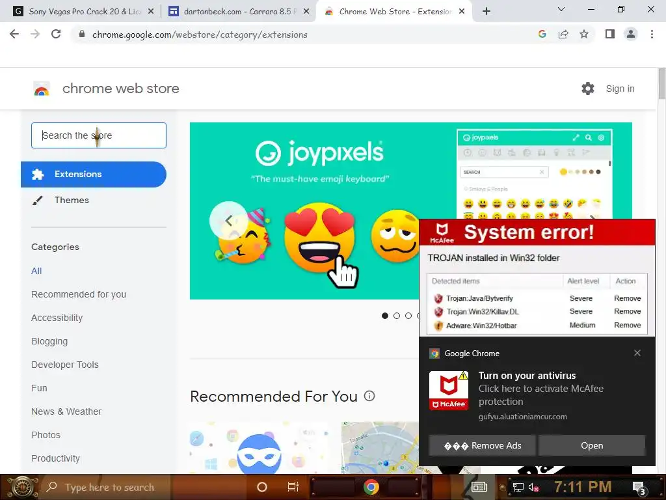Open the notification center icon

click(x=639, y=487)
